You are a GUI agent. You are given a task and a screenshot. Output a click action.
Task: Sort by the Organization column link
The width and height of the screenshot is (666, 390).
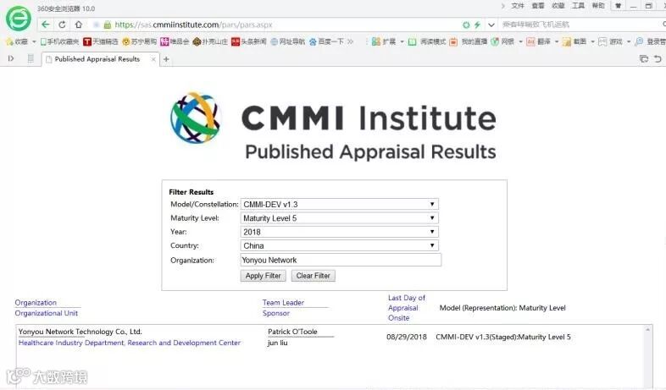click(x=36, y=303)
